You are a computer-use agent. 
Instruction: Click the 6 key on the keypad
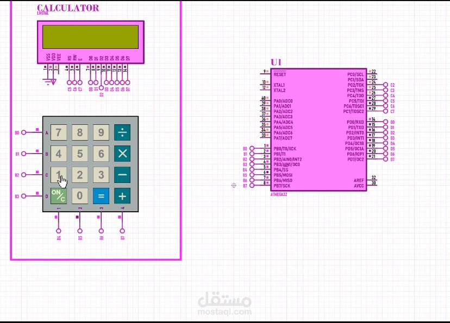pos(101,154)
